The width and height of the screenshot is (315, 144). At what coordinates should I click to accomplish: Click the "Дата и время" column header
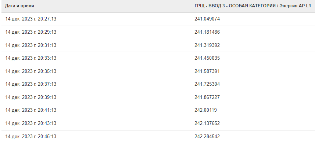click(19, 6)
